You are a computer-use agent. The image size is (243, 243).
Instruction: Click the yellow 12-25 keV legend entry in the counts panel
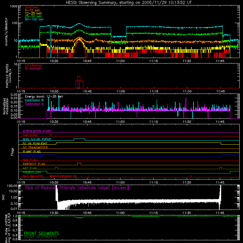click(x=33, y=13)
